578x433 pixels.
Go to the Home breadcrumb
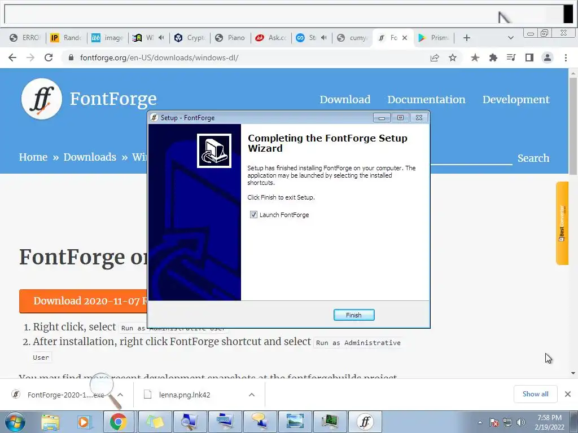[33, 157]
